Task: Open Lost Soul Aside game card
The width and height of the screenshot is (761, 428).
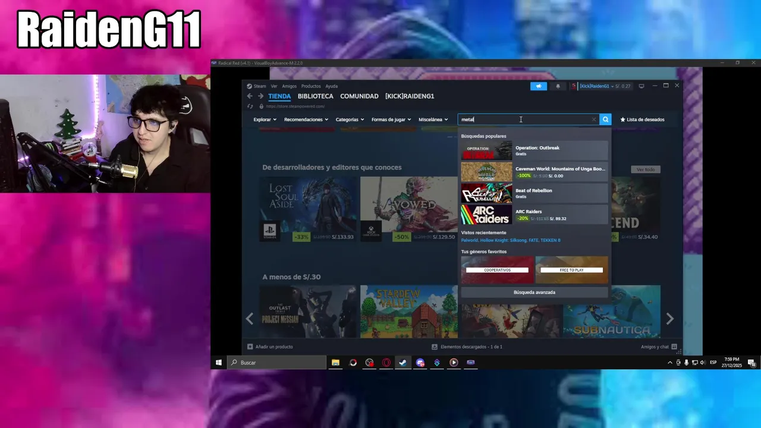Action: (309, 210)
